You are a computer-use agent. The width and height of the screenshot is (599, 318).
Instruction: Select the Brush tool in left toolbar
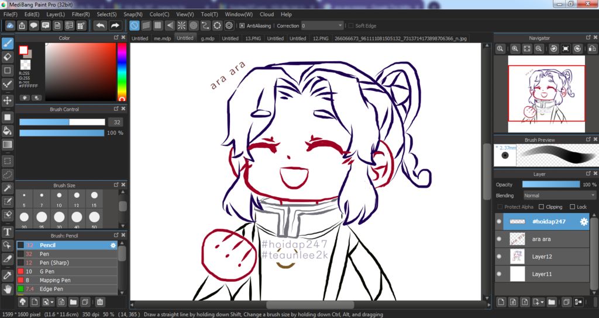(7, 43)
